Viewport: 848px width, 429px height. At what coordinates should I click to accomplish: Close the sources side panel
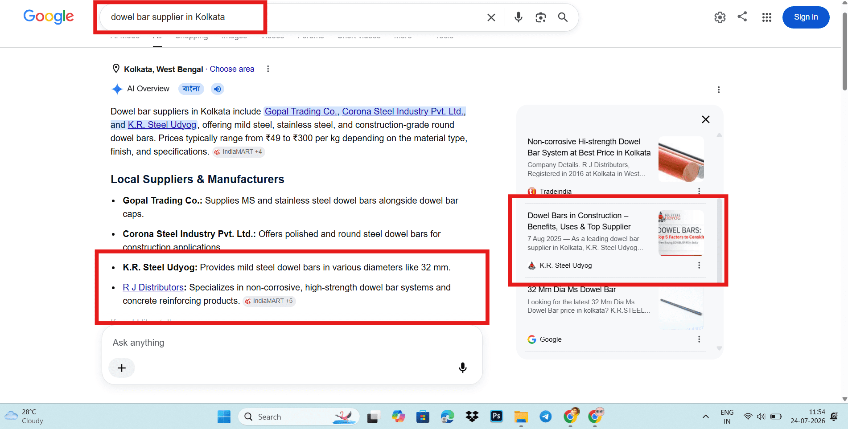click(x=706, y=119)
